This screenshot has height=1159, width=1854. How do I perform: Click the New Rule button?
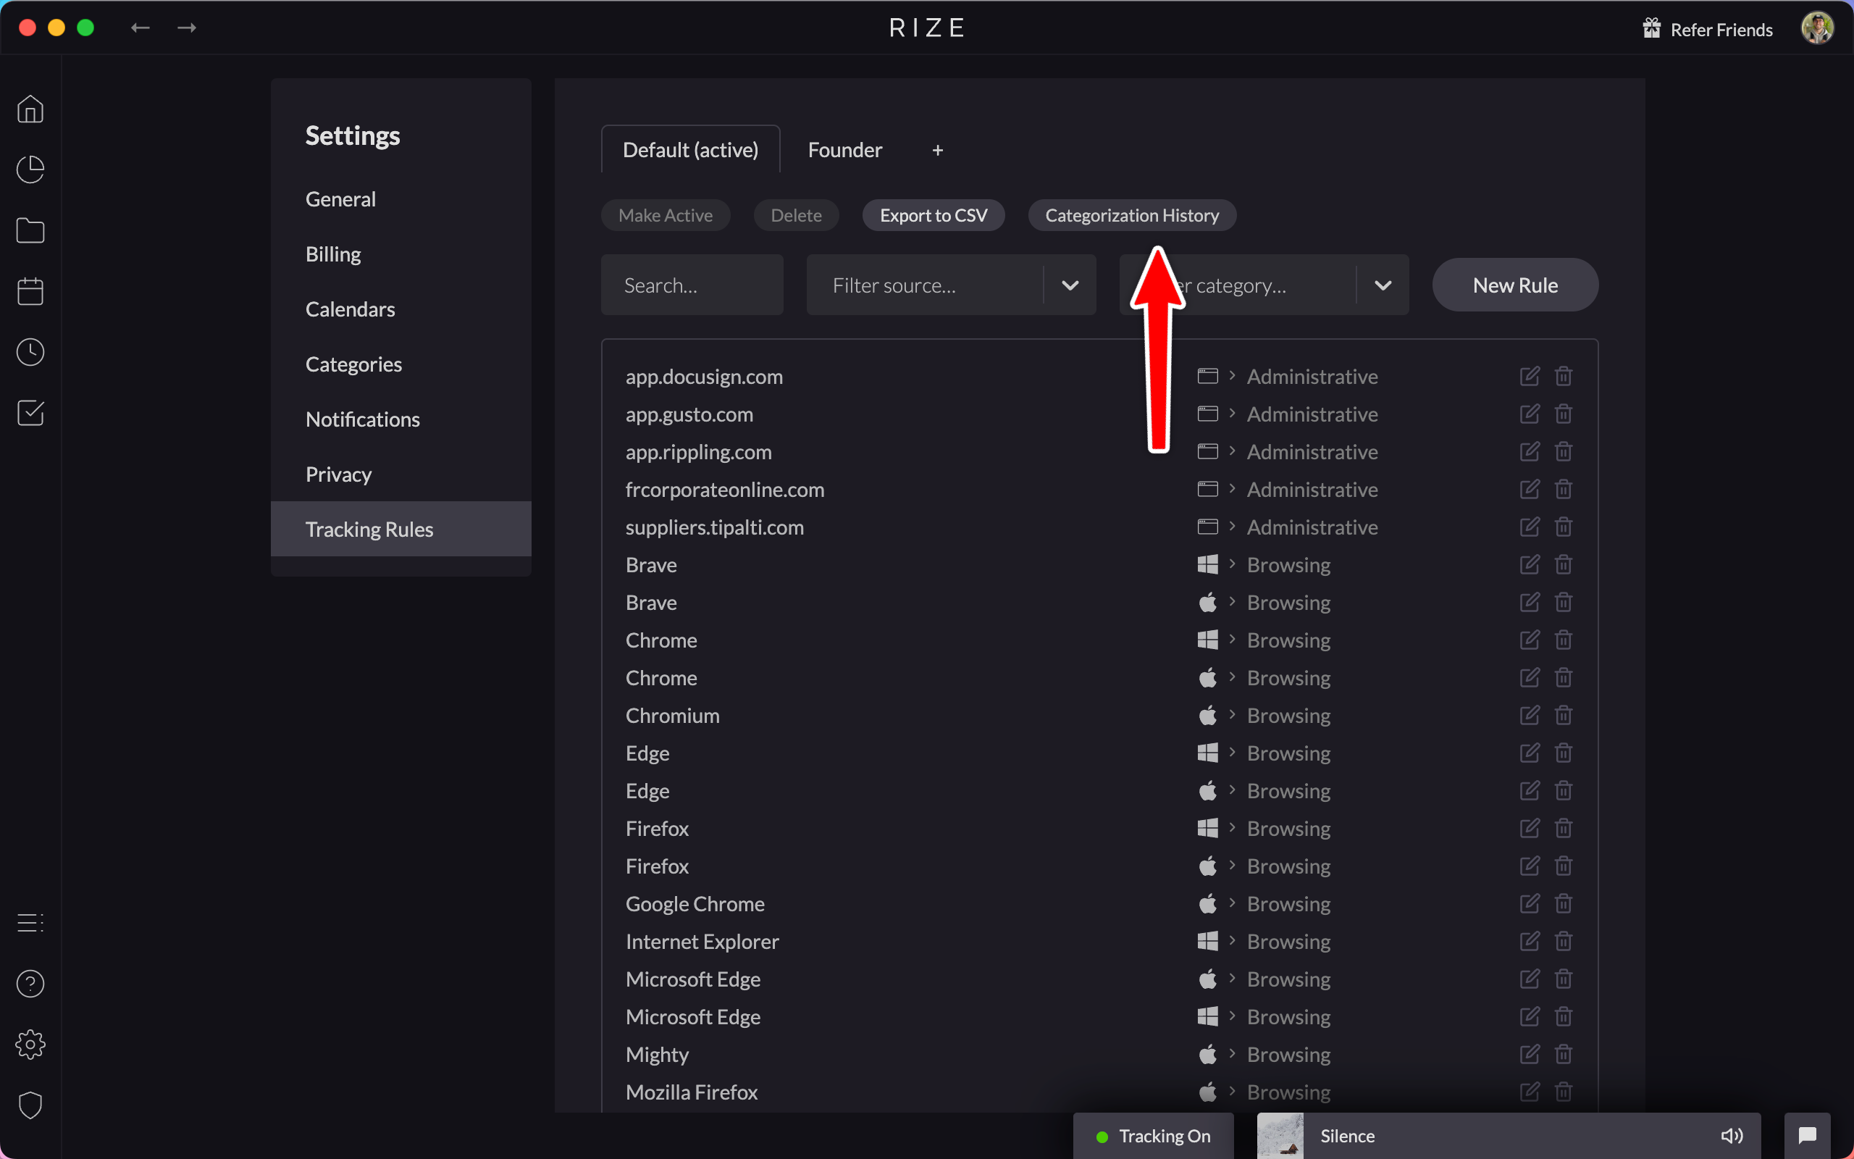pos(1514,285)
